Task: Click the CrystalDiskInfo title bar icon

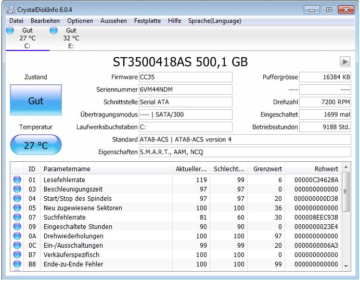Action: click(11, 10)
